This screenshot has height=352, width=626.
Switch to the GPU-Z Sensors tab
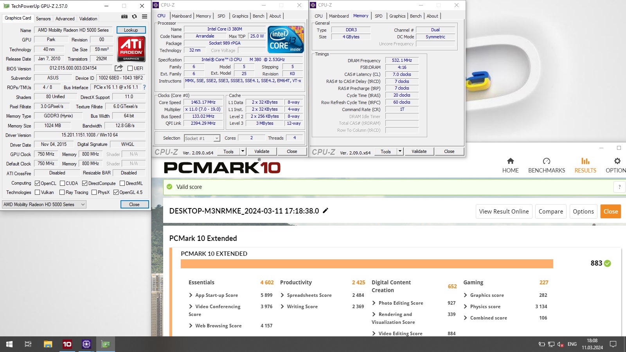pyautogui.click(x=43, y=18)
